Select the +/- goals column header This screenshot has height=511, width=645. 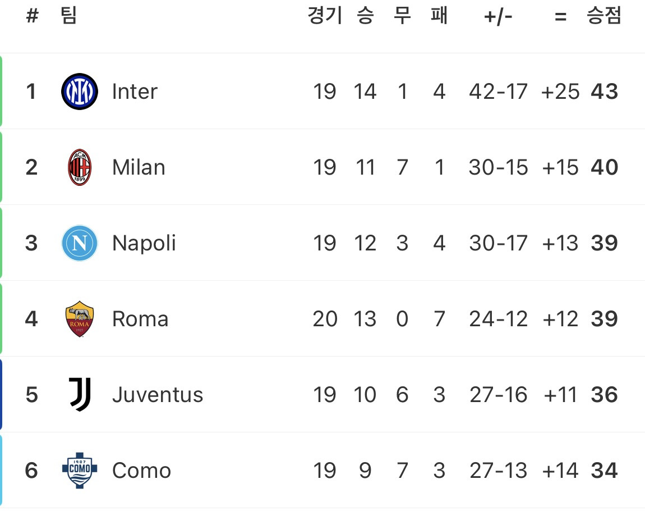point(498,17)
